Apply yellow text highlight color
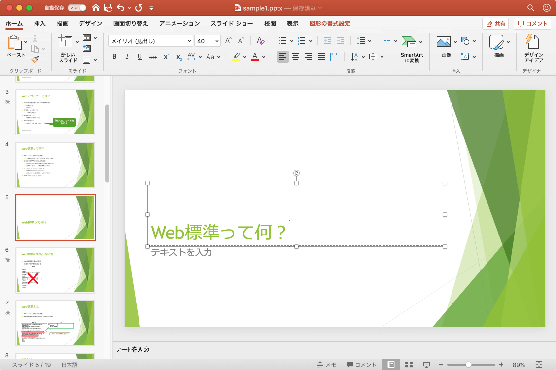 (236, 56)
